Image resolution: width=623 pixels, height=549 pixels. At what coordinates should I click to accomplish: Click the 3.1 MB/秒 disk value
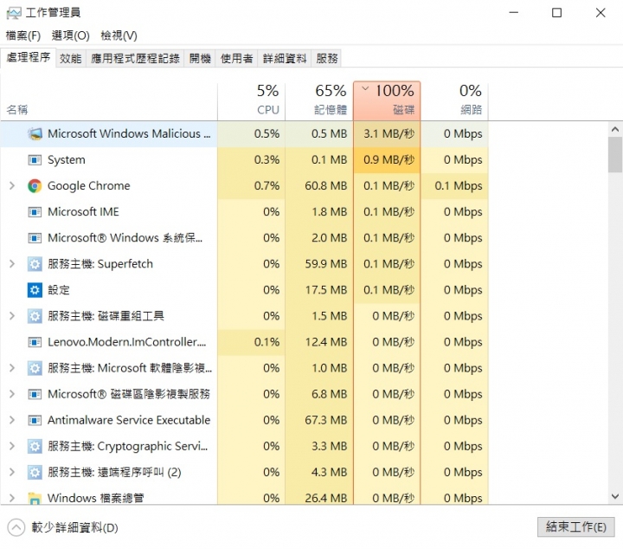[x=389, y=134]
